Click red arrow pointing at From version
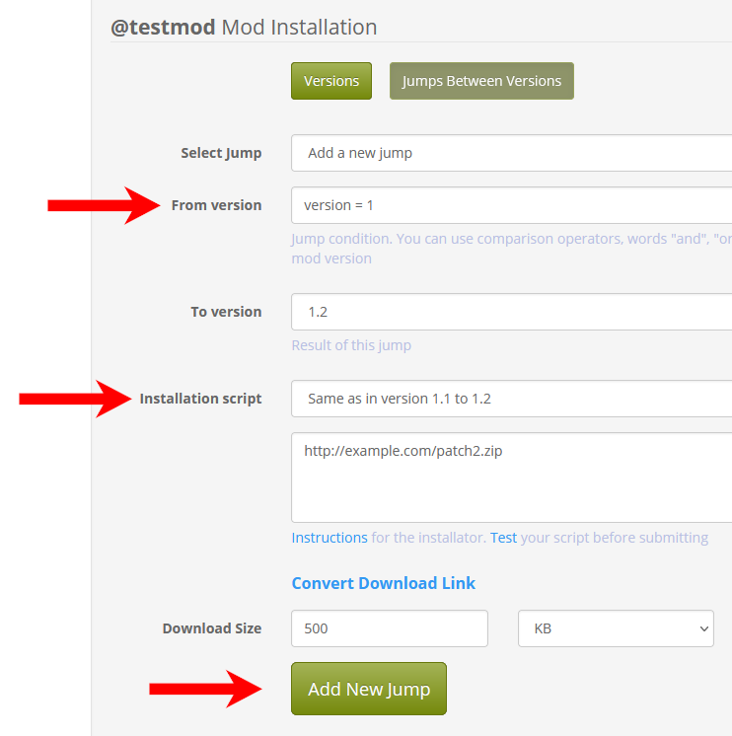 pos(104,205)
